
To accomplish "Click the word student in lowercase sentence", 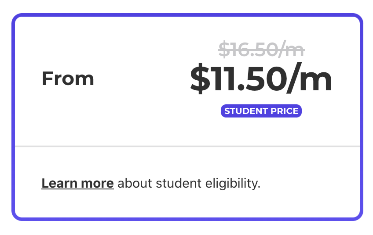I will point(179,184).
